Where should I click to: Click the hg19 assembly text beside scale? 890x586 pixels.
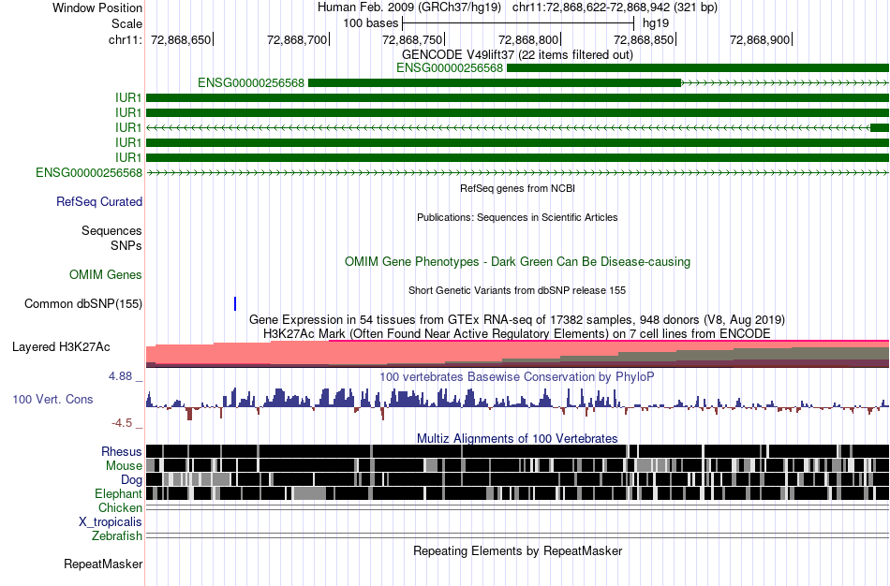[656, 23]
